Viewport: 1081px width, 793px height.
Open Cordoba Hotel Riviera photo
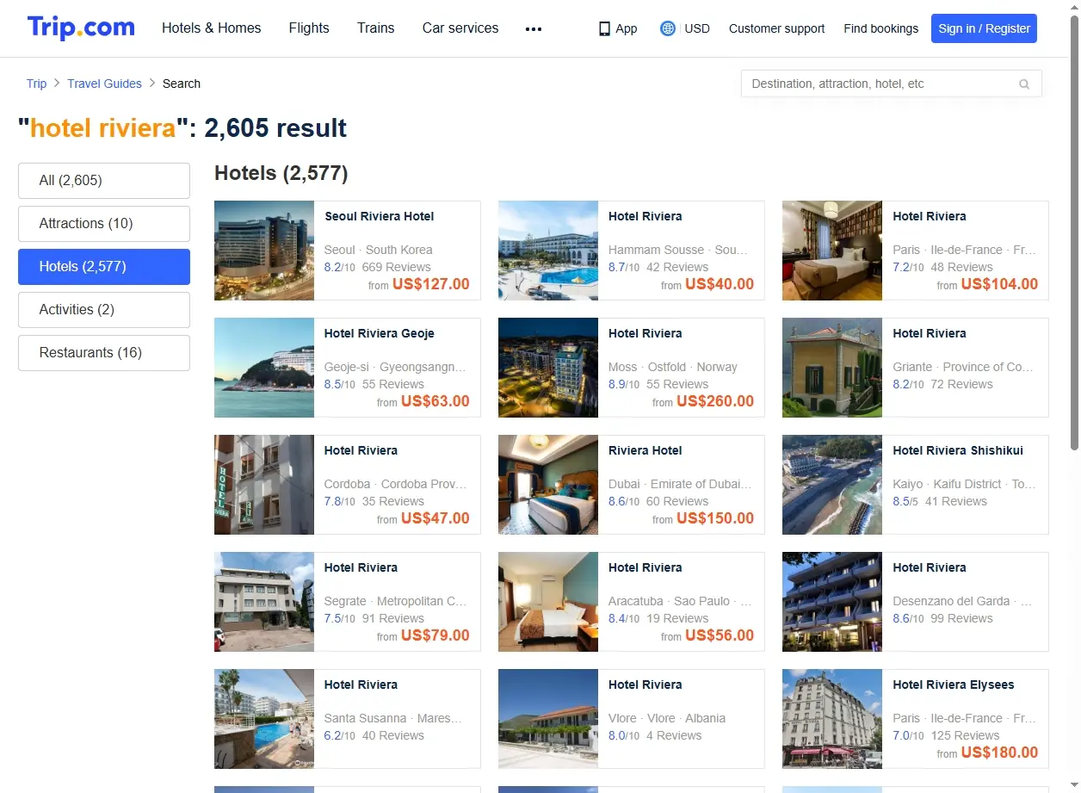(264, 485)
